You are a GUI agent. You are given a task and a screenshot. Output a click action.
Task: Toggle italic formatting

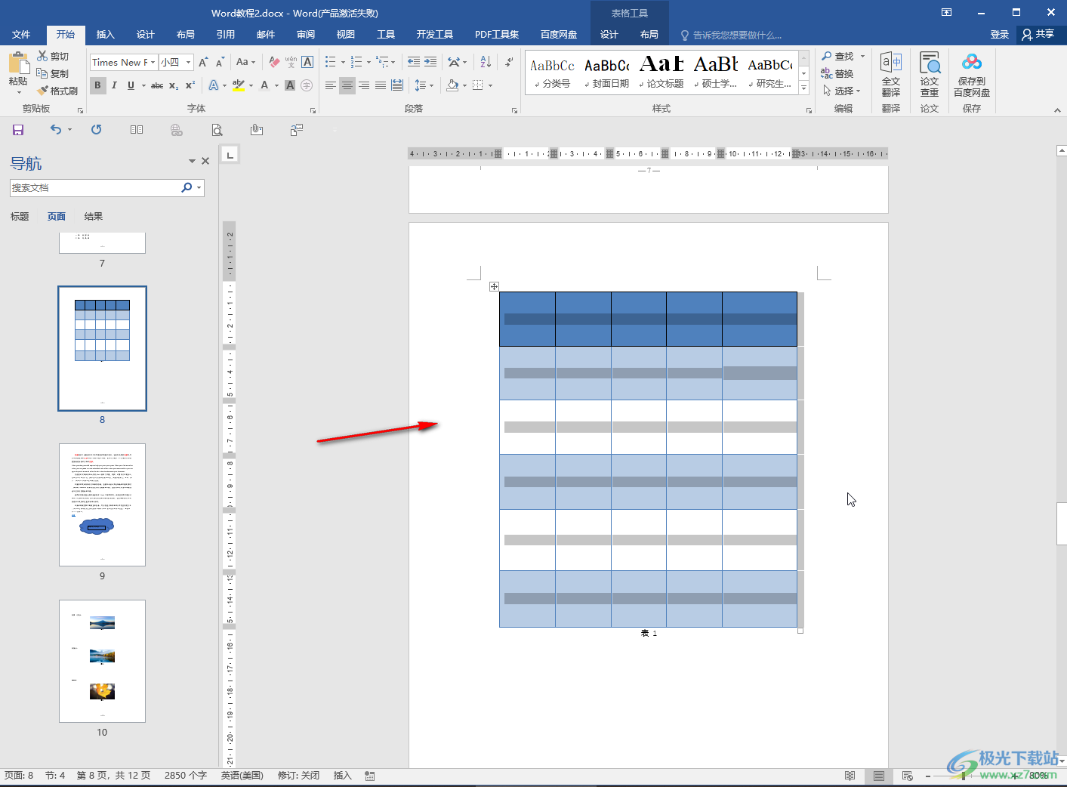tap(114, 85)
